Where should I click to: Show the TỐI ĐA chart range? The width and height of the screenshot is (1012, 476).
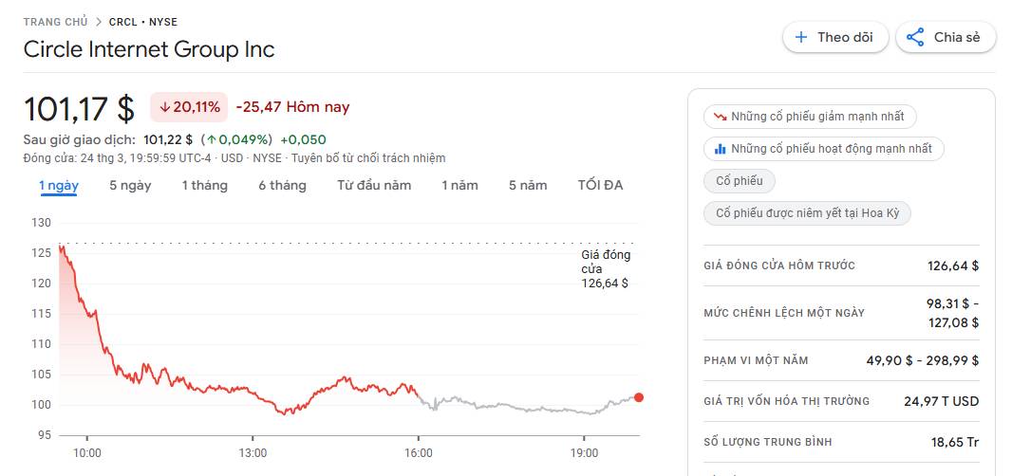pos(600,185)
